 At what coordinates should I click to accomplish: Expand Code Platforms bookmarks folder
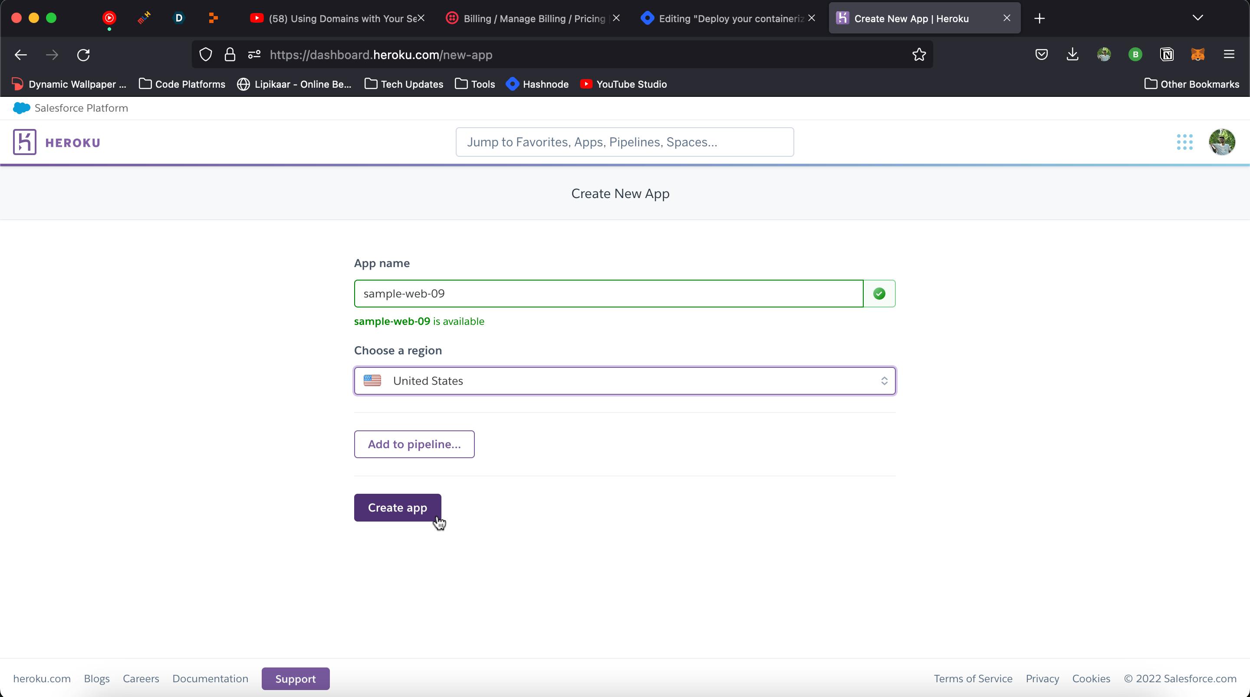(x=182, y=84)
